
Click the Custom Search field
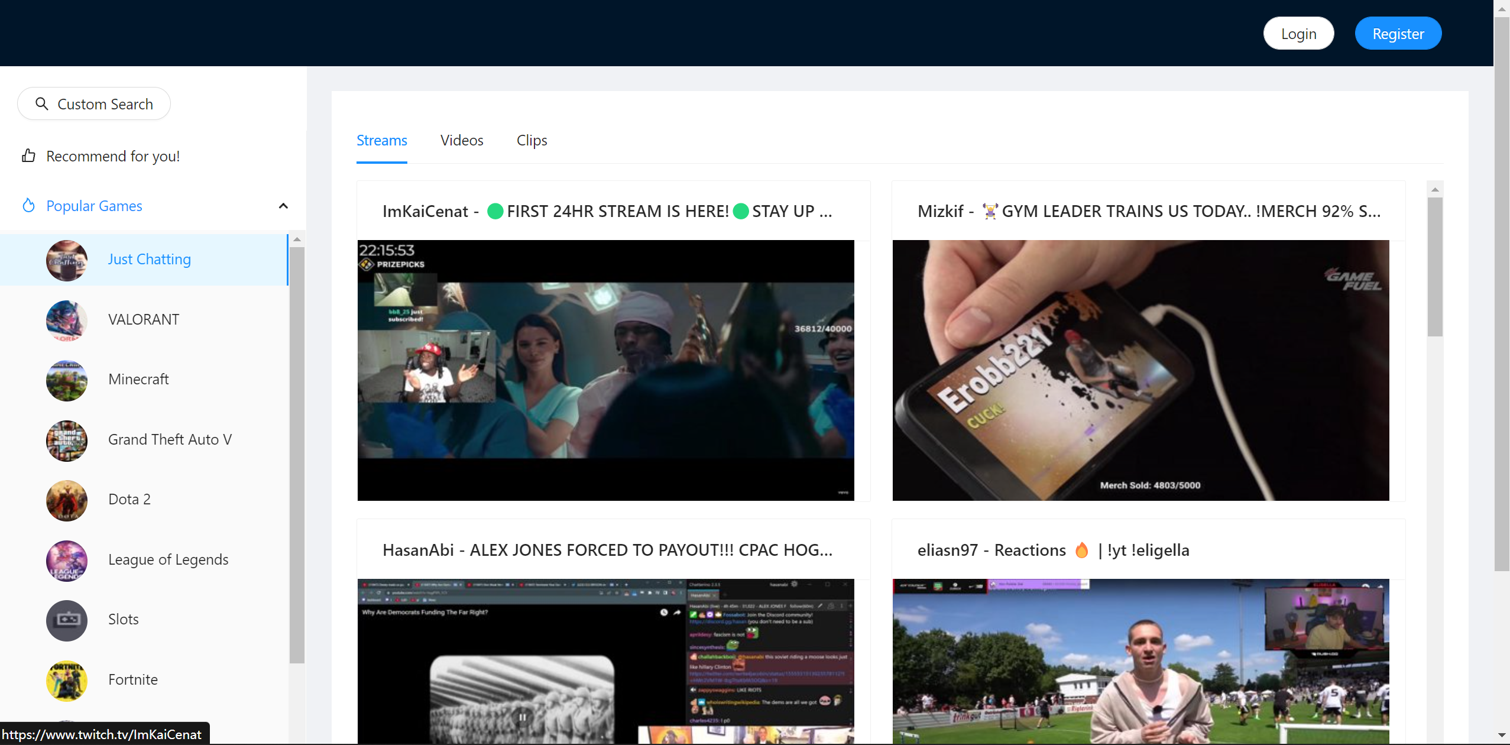(x=95, y=104)
